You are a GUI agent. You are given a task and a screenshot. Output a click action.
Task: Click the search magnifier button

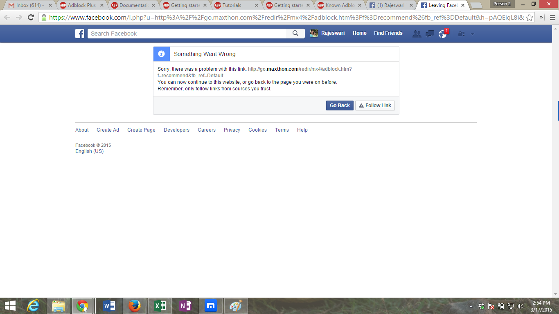295,34
